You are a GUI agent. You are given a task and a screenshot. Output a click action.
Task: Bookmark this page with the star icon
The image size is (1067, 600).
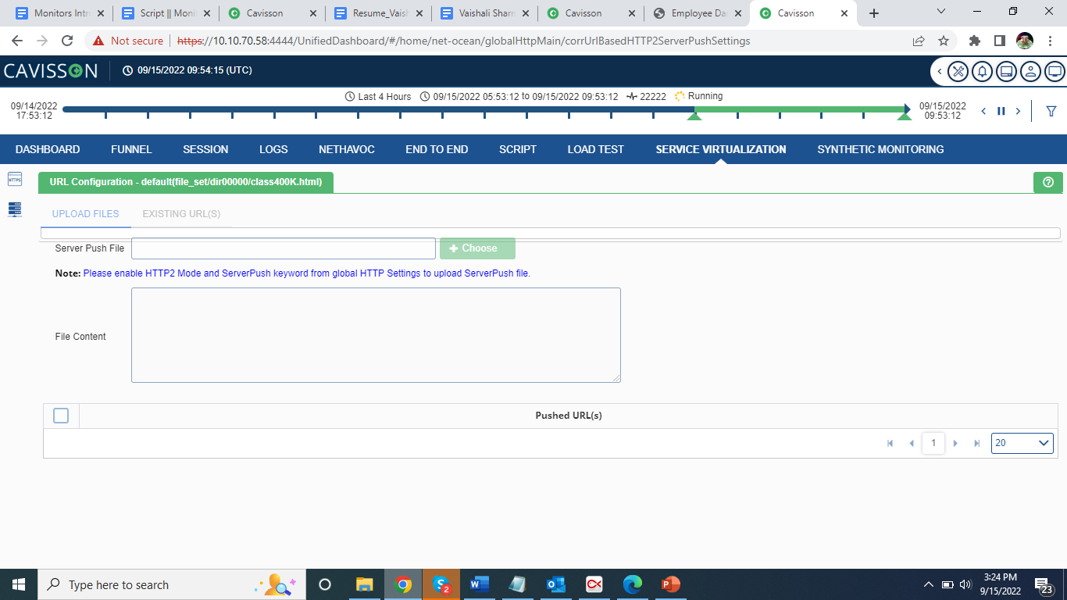[944, 41]
